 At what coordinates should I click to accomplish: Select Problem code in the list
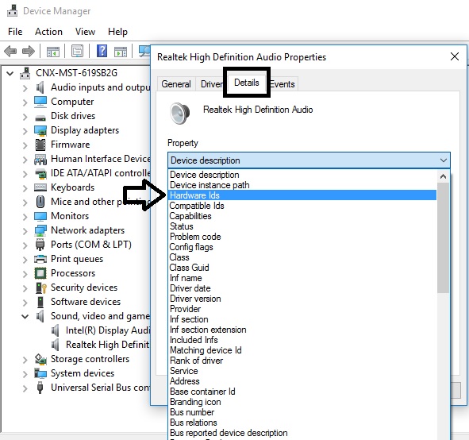click(302, 237)
